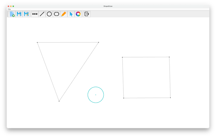Click the square's bottom-left corner point
Image resolution: width=216 pixels, height=137 pixels.
124,98
